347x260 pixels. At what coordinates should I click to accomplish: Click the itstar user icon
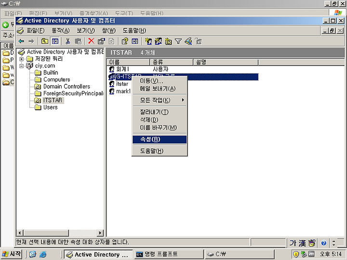(112, 84)
